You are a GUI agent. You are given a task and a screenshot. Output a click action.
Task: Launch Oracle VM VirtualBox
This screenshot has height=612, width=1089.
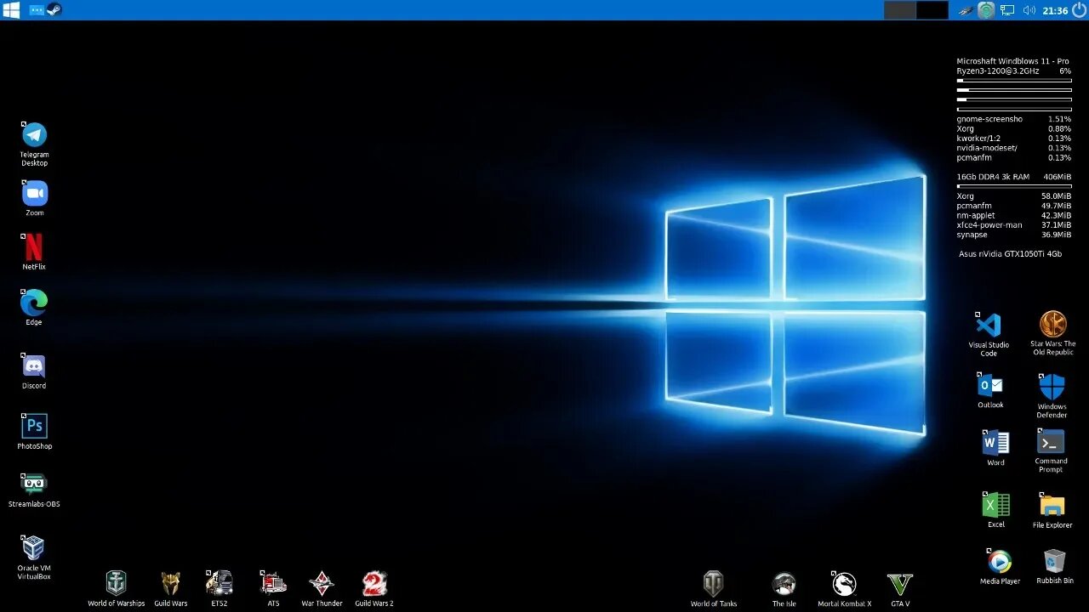tap(33, 547)
